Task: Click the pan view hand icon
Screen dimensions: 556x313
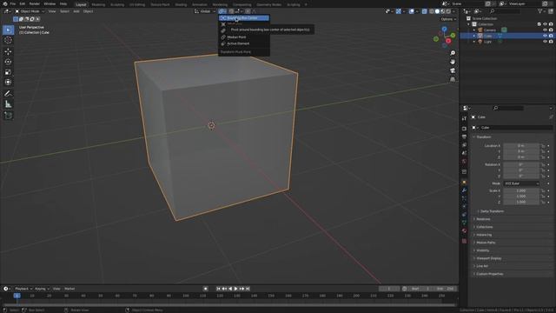Action: point(453,62)
